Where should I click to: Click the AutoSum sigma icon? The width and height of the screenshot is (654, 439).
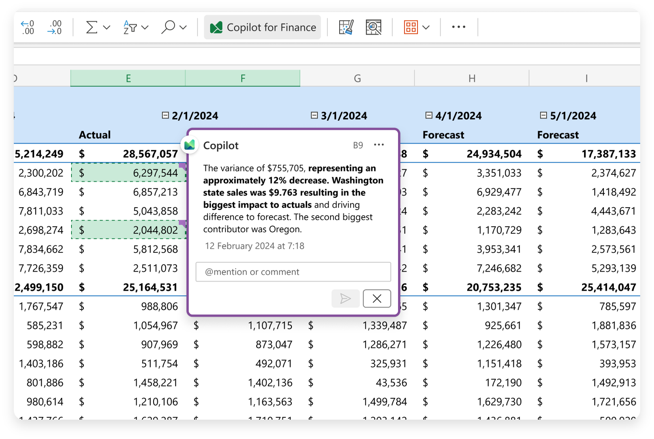92,27
